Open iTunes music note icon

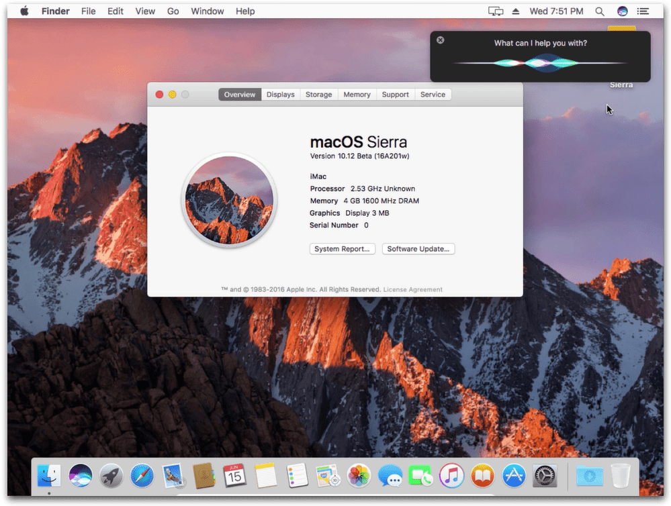[x=451, y=476]
